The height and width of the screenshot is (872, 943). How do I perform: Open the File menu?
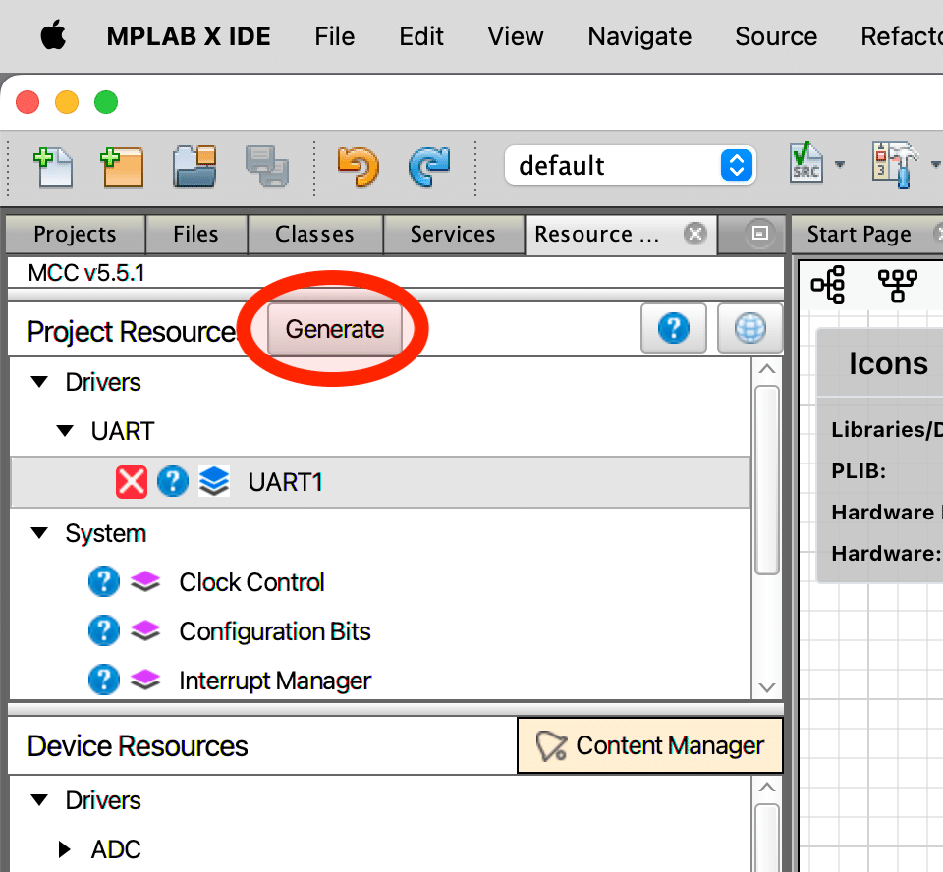(334, 36)
